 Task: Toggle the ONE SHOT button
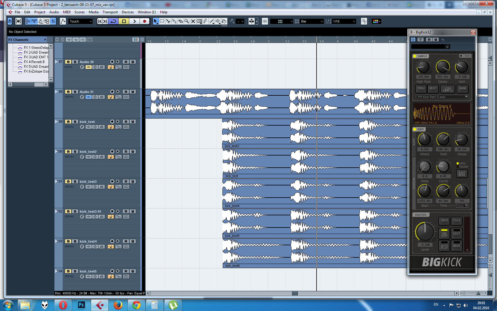[444, 233]
